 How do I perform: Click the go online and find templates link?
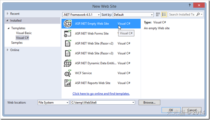[x=101, y=94]
